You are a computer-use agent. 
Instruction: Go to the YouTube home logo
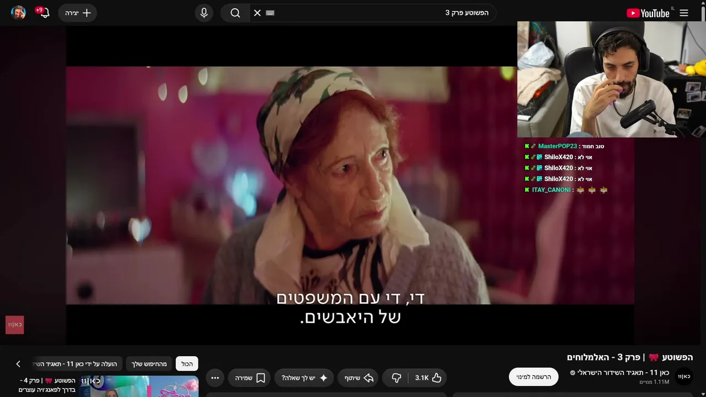pos(648,13)
